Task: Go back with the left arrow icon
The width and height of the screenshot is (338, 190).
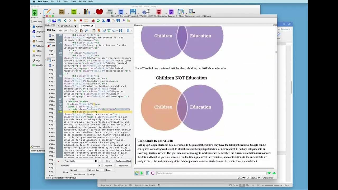Action: tap(65, 21)
